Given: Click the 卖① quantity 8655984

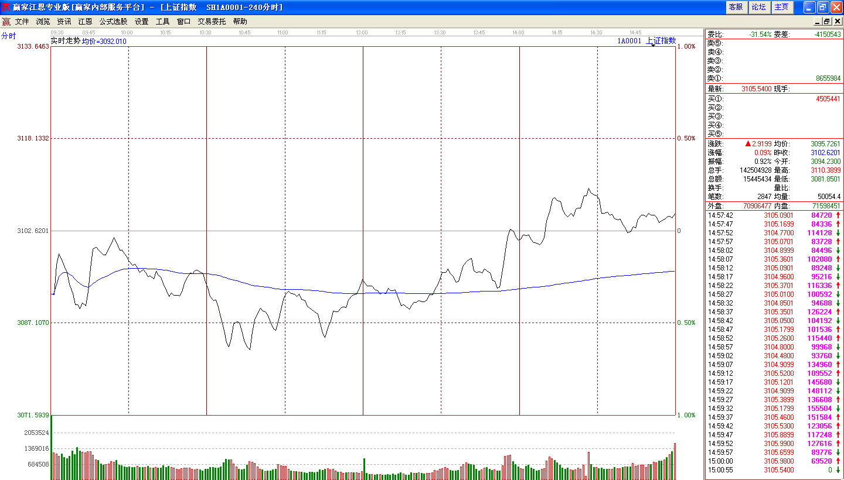Looking at the screenshot, I should point(828,78).
